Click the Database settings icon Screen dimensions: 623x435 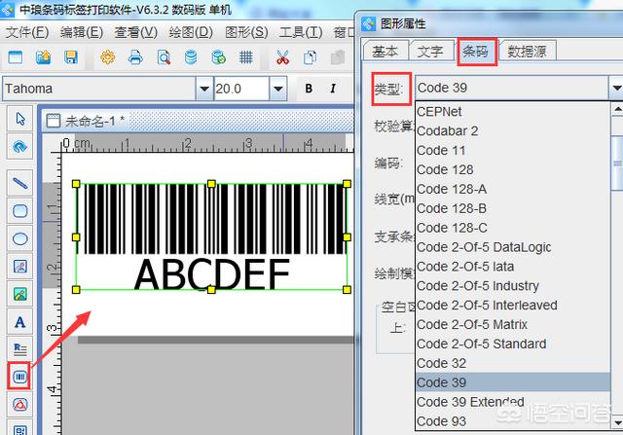(191, 57)
